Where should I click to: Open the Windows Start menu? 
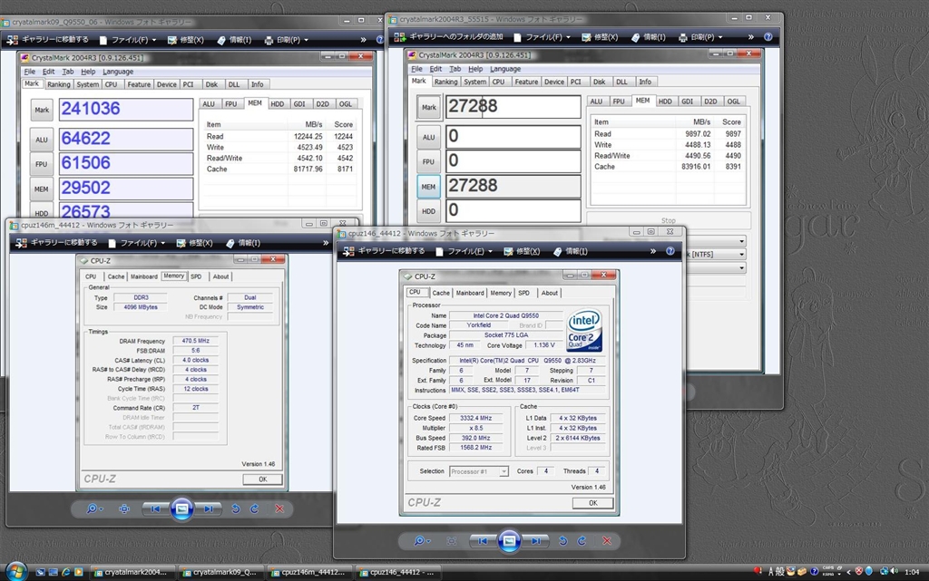pyautogui.click(x=15, y=572)
